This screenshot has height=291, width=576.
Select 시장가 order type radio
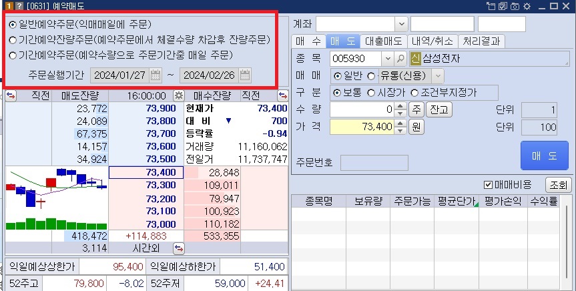point(371,93)
